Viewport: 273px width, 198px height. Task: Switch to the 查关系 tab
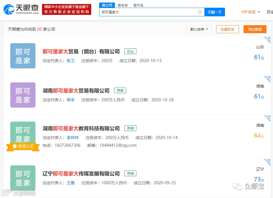pos(138,5)
